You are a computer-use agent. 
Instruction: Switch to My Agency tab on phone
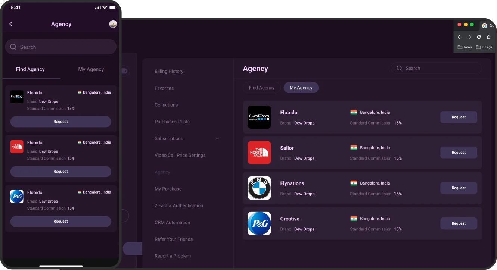[91, 69]
